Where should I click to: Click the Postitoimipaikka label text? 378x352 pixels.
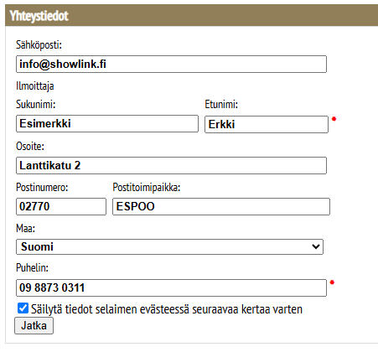click(147, 187)
